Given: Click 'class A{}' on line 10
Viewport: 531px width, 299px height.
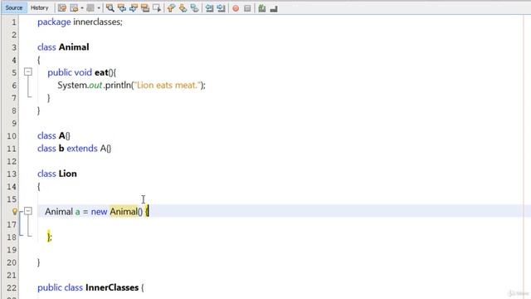Looking at the screenshot, I should 54,136.
